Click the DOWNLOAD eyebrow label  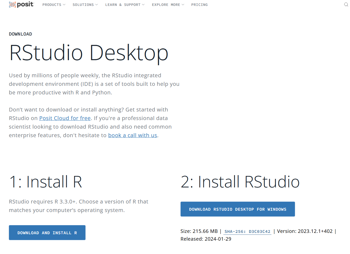(x=20, y=34)
